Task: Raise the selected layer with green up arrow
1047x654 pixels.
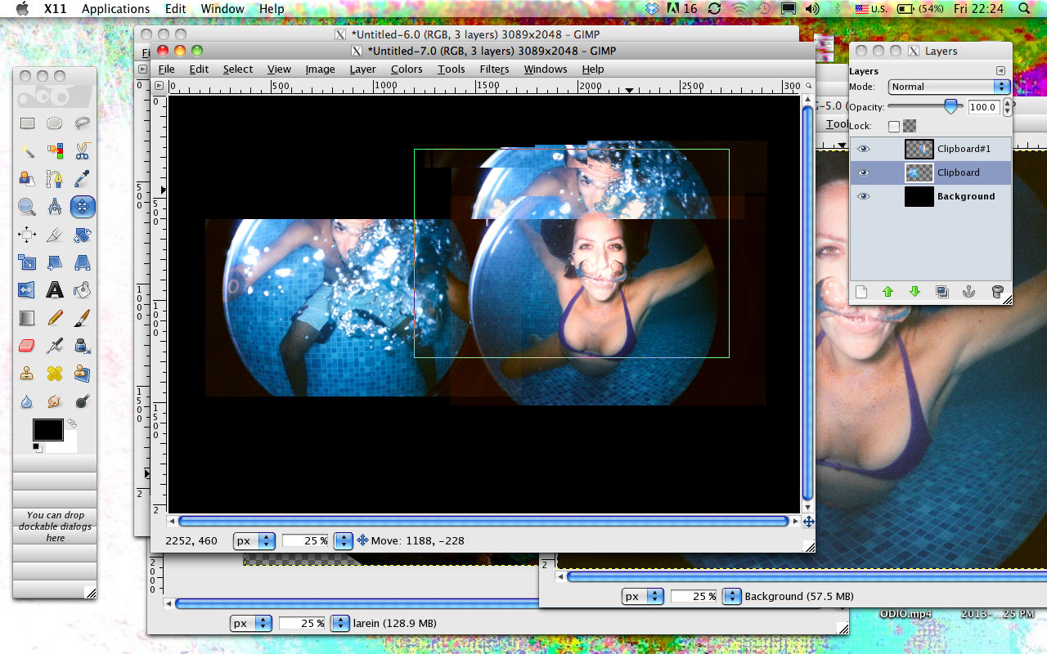Action: click(x=887, y=291)
